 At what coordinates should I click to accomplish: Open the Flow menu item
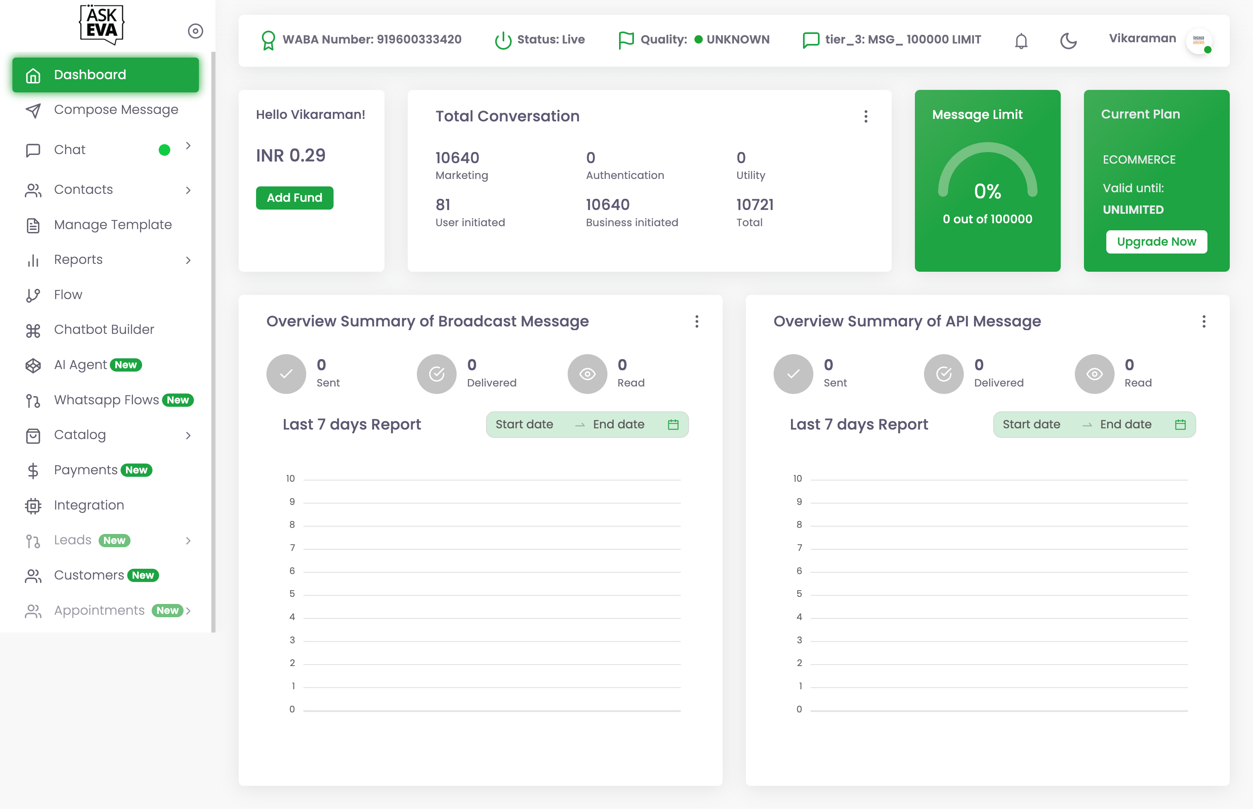(x=68, y=295)
